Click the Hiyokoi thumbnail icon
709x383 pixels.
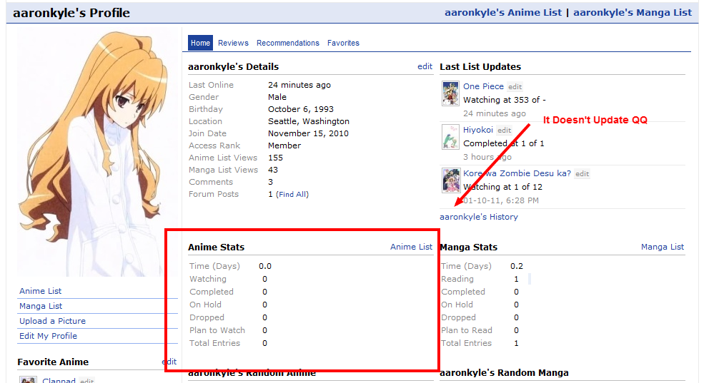(x=450, y=137)
